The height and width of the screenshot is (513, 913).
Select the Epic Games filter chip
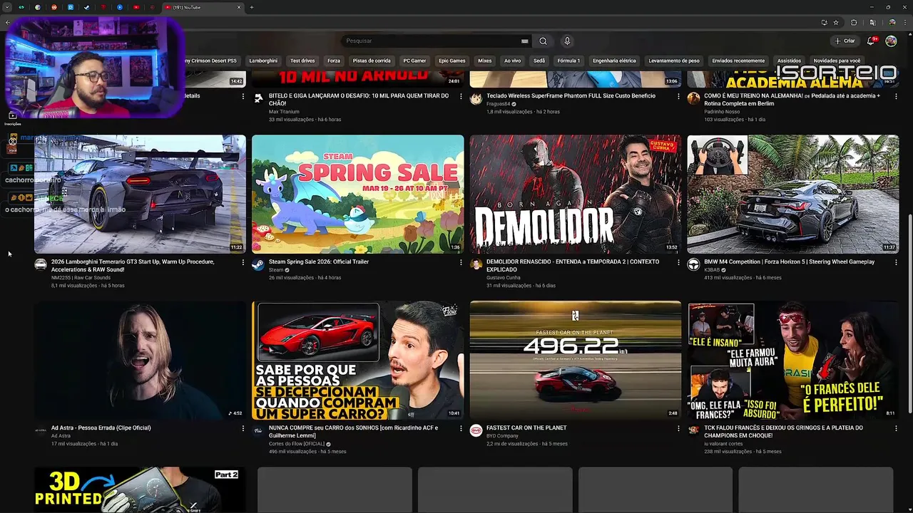click(452, 61)
